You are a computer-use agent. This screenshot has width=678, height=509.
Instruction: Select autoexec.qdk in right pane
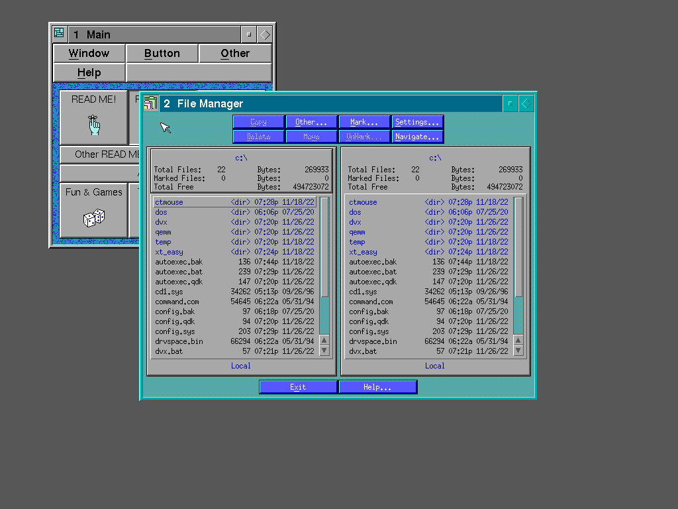(x=428, y=282)
